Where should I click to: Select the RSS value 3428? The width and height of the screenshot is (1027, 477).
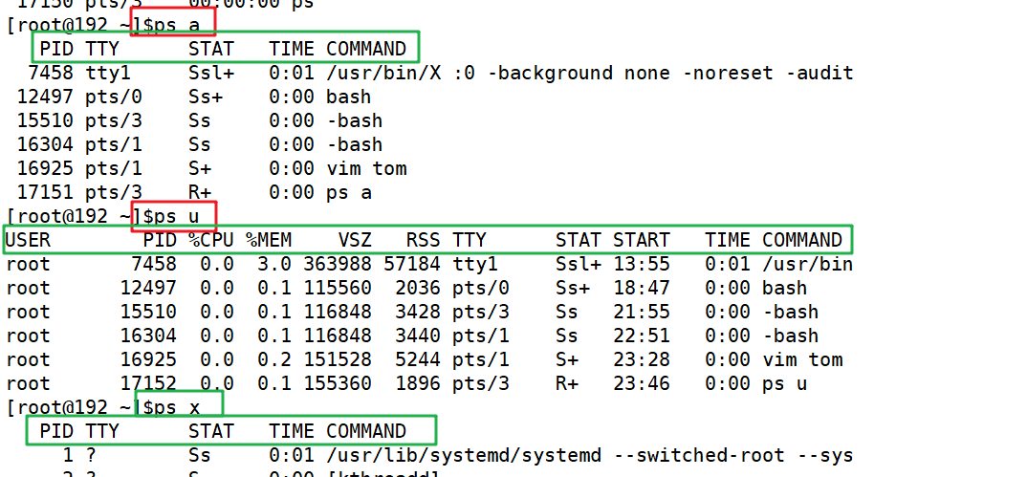click(418, 313)
